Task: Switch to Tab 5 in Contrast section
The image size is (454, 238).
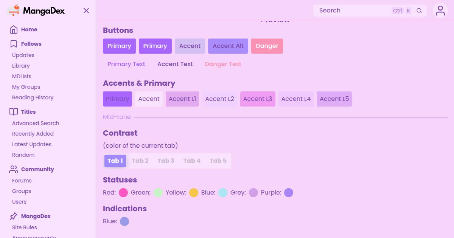Action: pyautogui.click(x=218, y=161)
